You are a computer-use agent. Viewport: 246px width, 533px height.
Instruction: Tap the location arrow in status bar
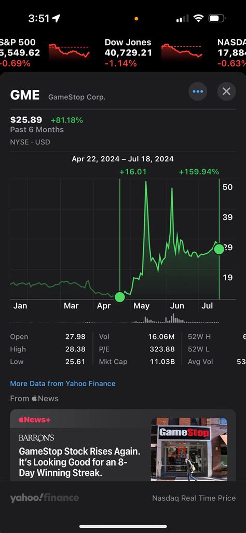(x=56, y=18)
